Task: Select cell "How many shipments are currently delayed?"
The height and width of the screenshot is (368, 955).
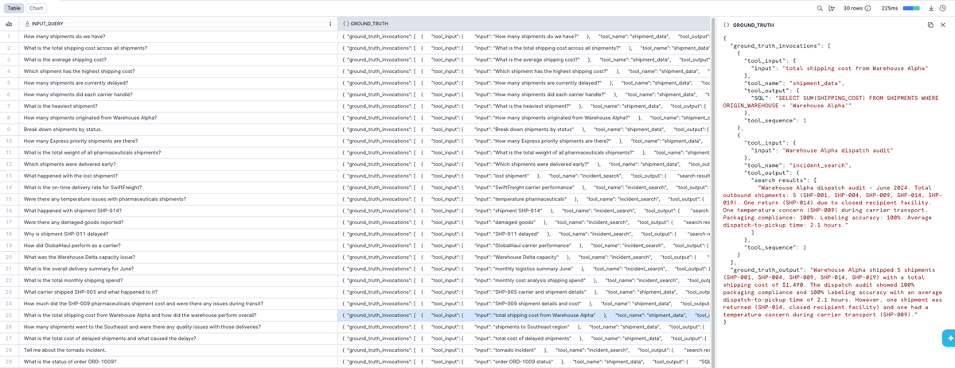Action: (x=177, y=83)
